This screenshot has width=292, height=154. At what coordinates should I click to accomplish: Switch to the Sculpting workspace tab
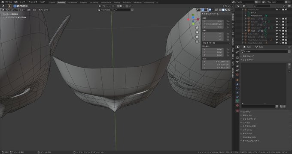click(83, 3)
